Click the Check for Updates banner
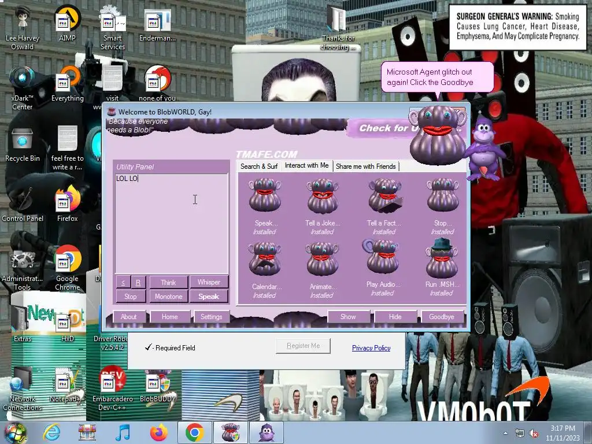The height and width of the screenshot is (444, 592). point(379,128)
